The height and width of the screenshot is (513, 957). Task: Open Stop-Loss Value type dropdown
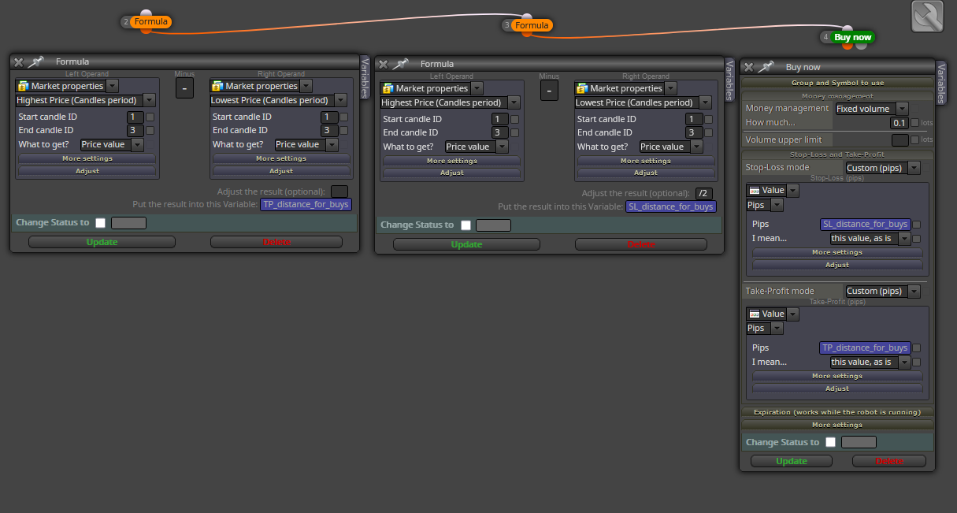tap(773, 191)
